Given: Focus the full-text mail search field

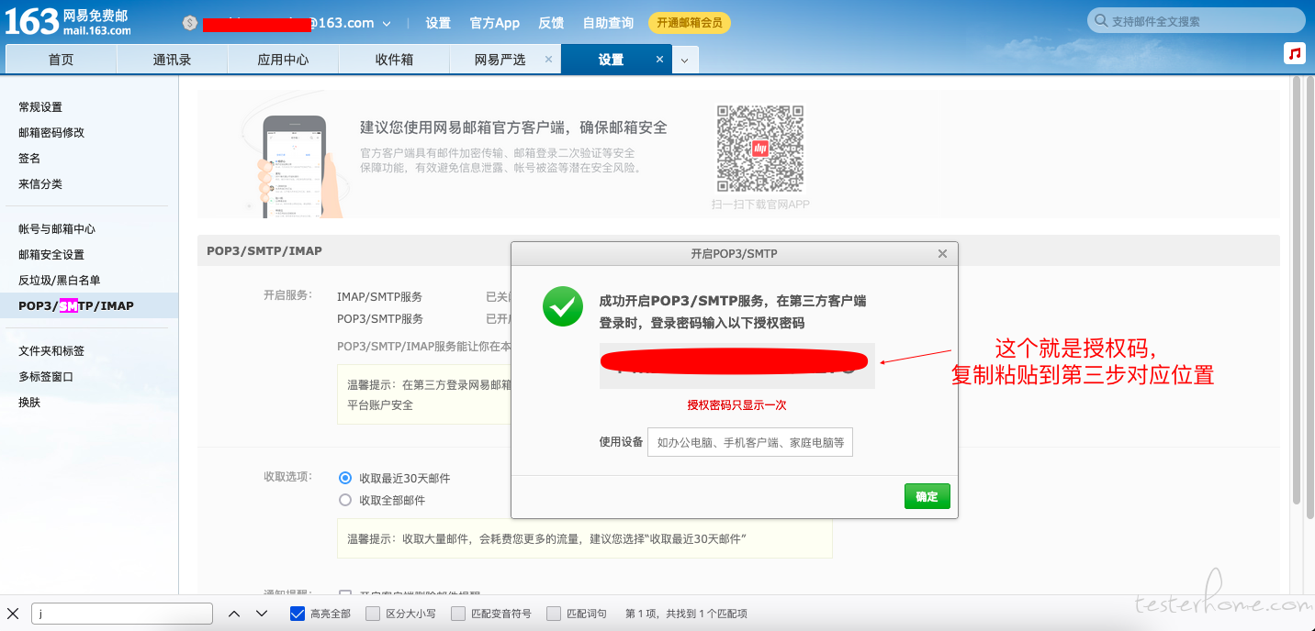Looking at the screenshot, I should click(x=1197, y=21).
